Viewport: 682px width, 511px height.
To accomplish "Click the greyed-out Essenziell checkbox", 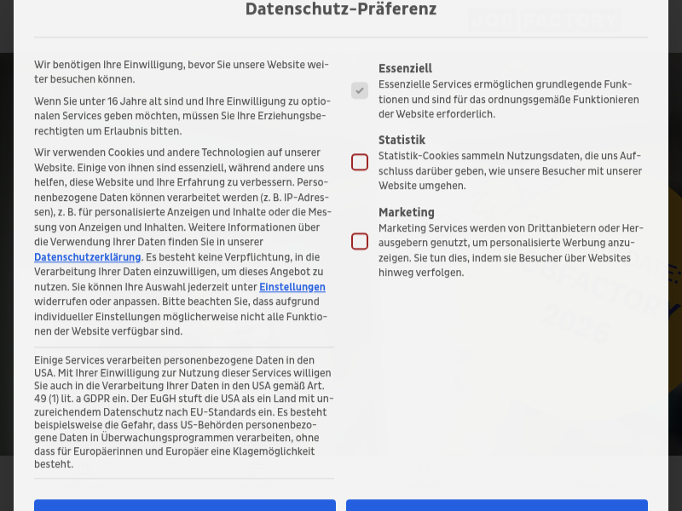I will click(360, 90).
